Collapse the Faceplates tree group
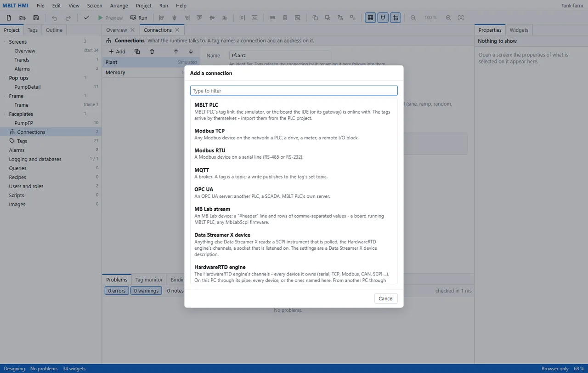This screenshot has height=373, width=588. [x=4, y=114]
